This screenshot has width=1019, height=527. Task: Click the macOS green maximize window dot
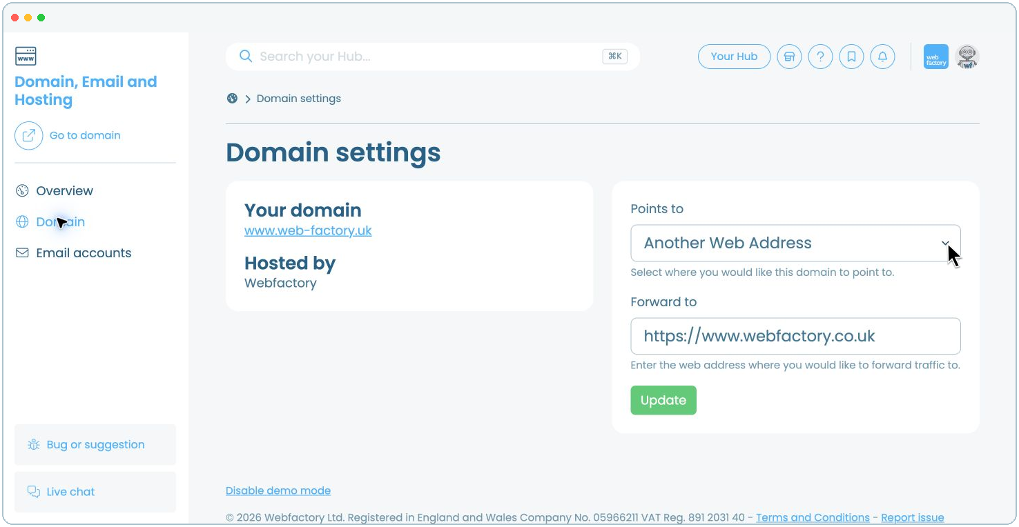41,18
